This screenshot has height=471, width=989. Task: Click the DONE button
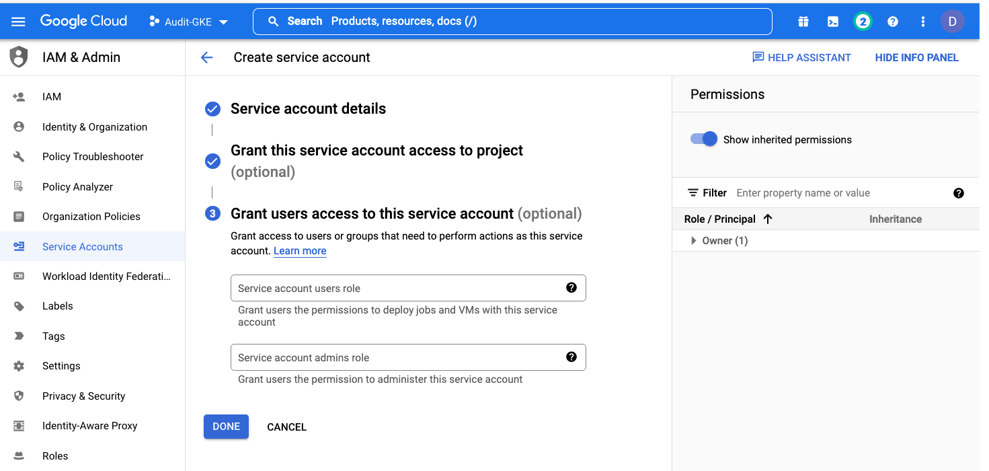[x=226, y=427]
